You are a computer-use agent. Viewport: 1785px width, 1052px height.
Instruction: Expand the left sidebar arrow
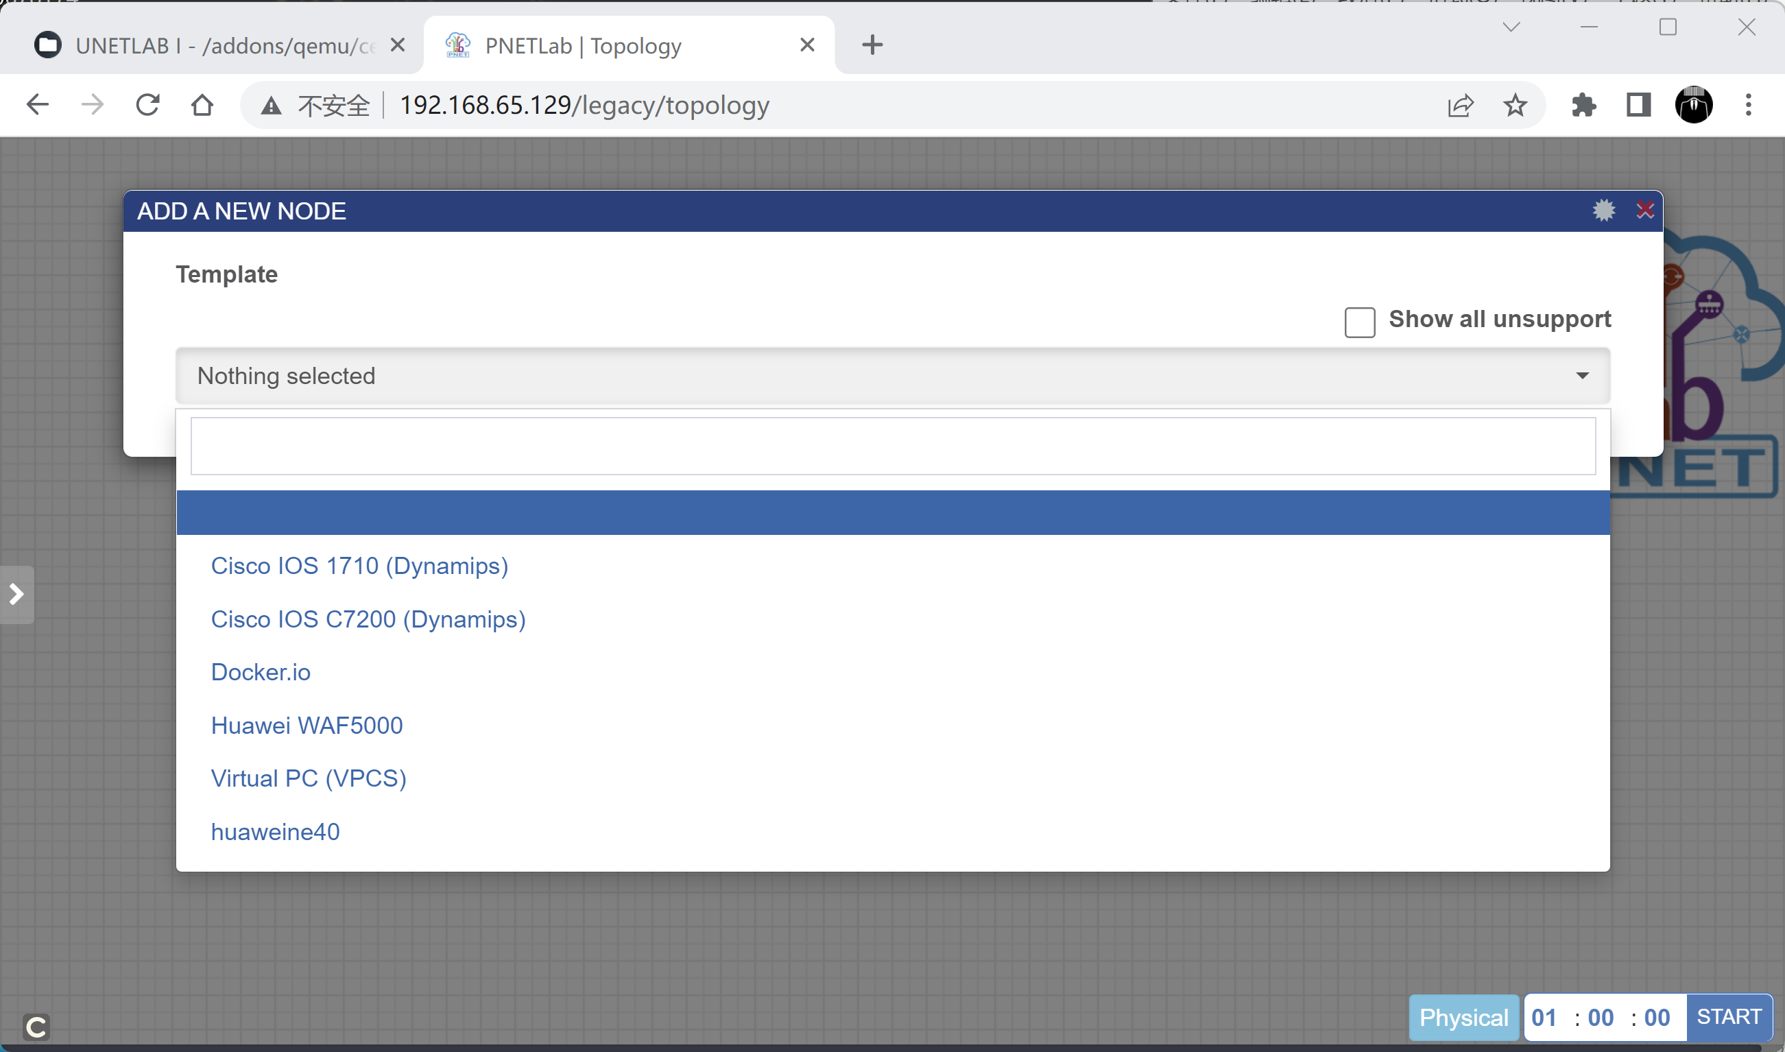click(x=16, y=594)
